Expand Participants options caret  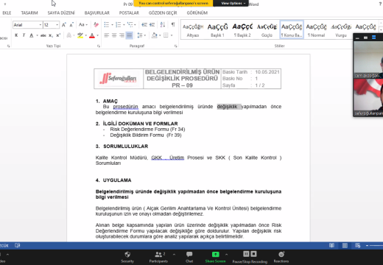(174, 255)
